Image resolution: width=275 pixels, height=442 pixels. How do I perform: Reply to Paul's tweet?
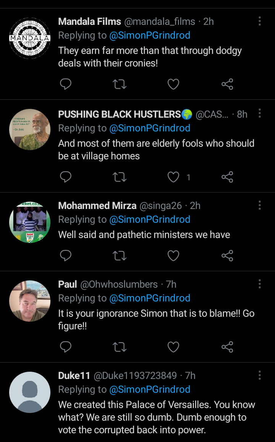(x=66, y=346)
